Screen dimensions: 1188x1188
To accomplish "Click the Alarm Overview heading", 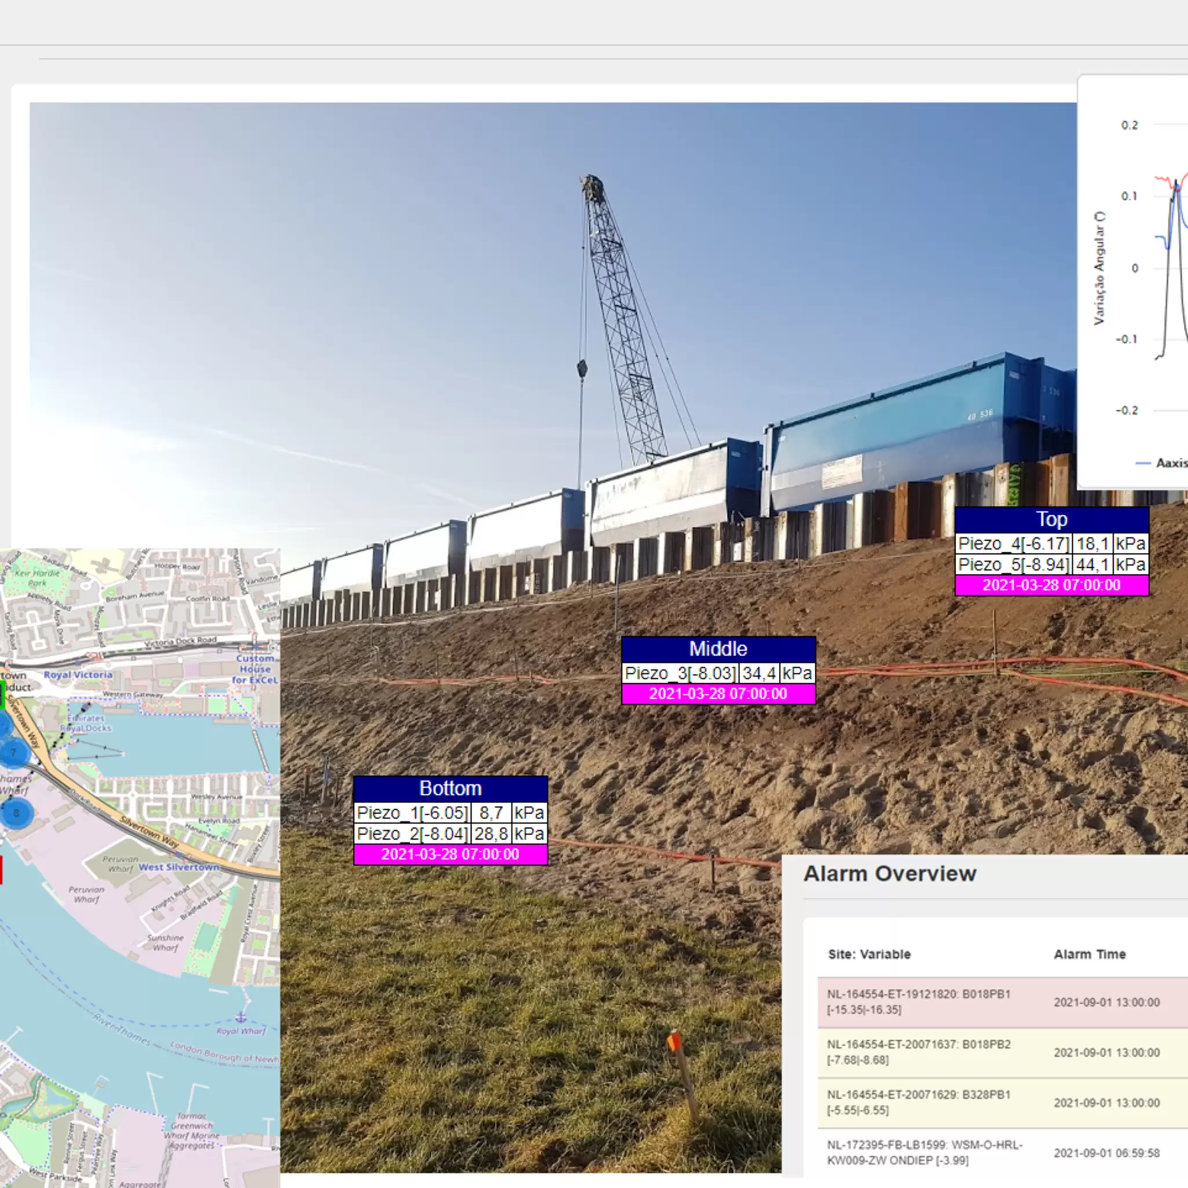I will (890, 874).
